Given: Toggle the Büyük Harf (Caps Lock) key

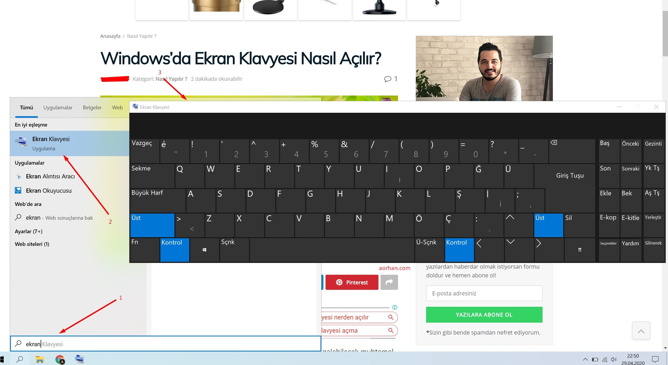Looking at the screenshot, I should click(x=158, y=200).
